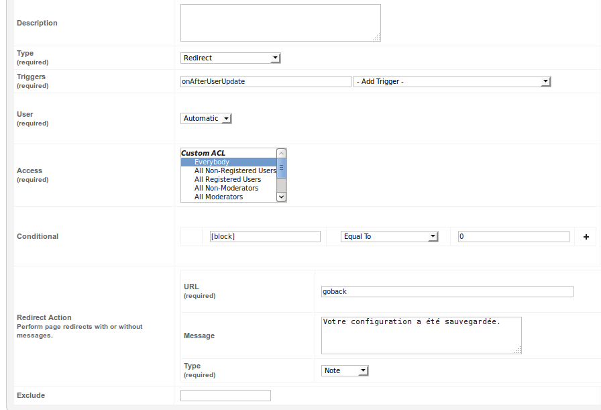The image size is (601, 410).
Task: Click the Triggers field containing onAfterUserUpdate
Action: tap(266, 81)
